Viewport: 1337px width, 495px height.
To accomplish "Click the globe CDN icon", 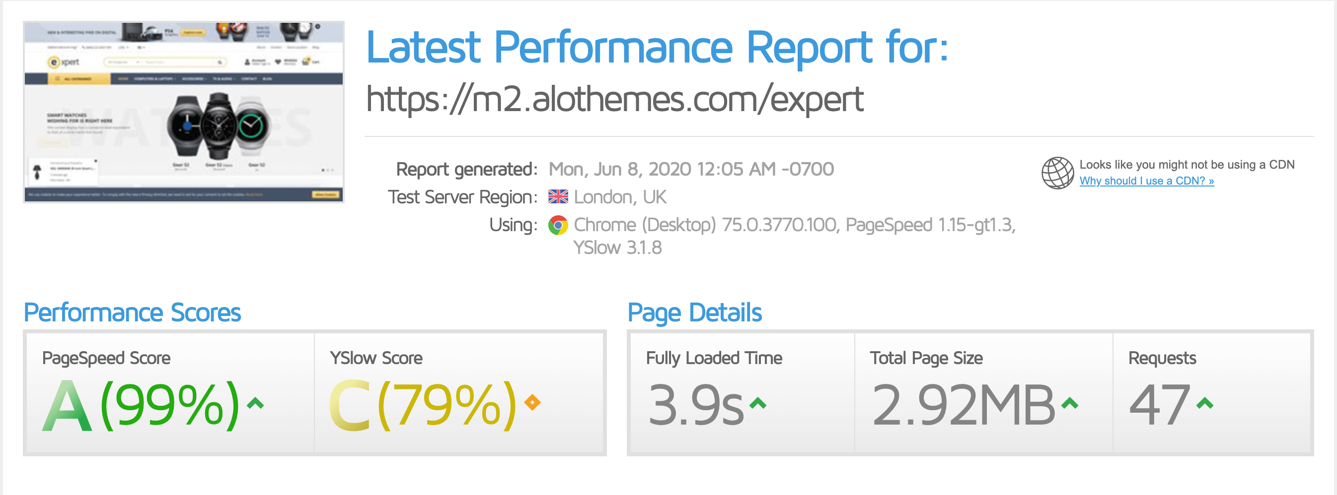I will pyautogui.click(x=1057, y=173).
